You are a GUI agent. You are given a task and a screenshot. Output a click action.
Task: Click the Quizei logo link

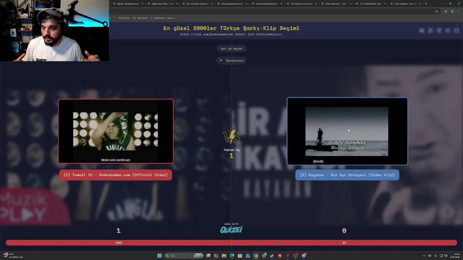tap(231, 230)
